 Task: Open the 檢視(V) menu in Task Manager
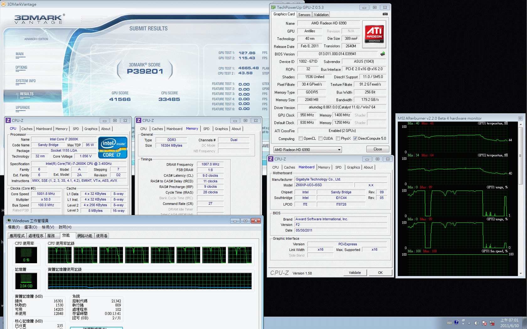[48, 227]
